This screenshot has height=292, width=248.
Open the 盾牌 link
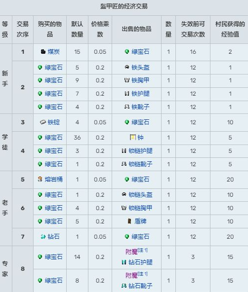140,221
